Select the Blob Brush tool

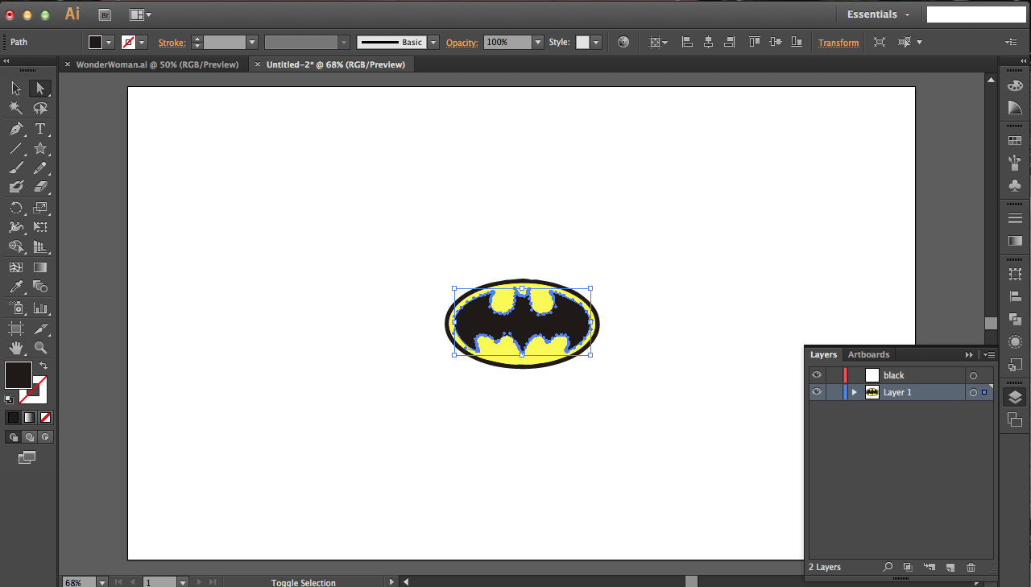(16, 187)
